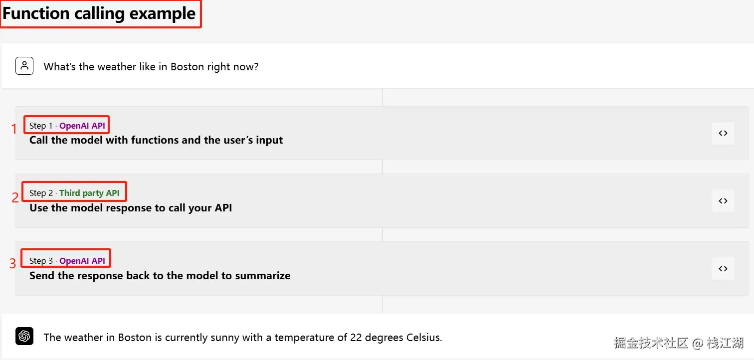The width and height of the screenshot is (754, 360).
Task: Select the Boston weather question text
Action: tap(151, 66)
